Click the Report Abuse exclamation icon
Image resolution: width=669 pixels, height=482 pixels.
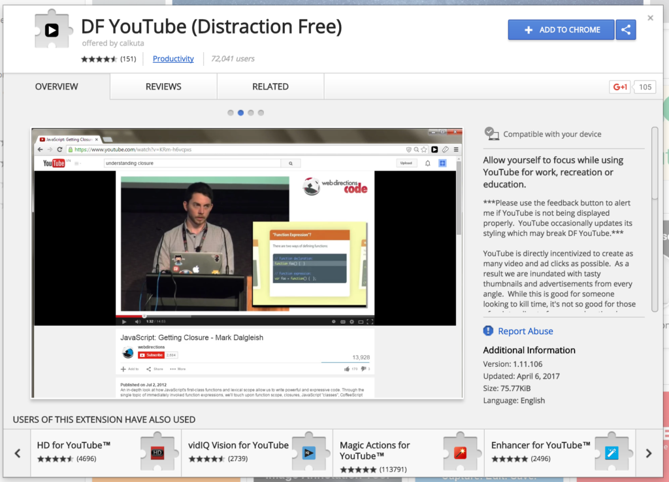click(x=488, y=331)
